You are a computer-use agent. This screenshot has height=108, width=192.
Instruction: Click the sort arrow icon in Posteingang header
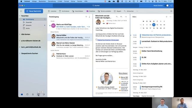89,17
